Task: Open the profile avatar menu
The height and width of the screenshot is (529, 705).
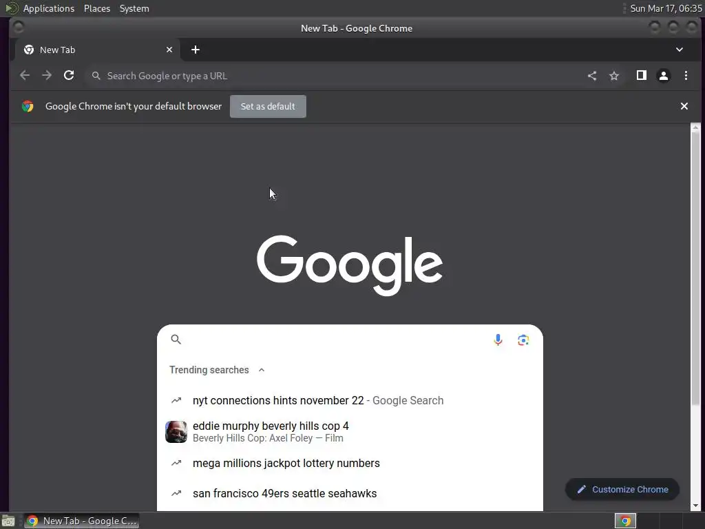Action: [x=664, y=76]
